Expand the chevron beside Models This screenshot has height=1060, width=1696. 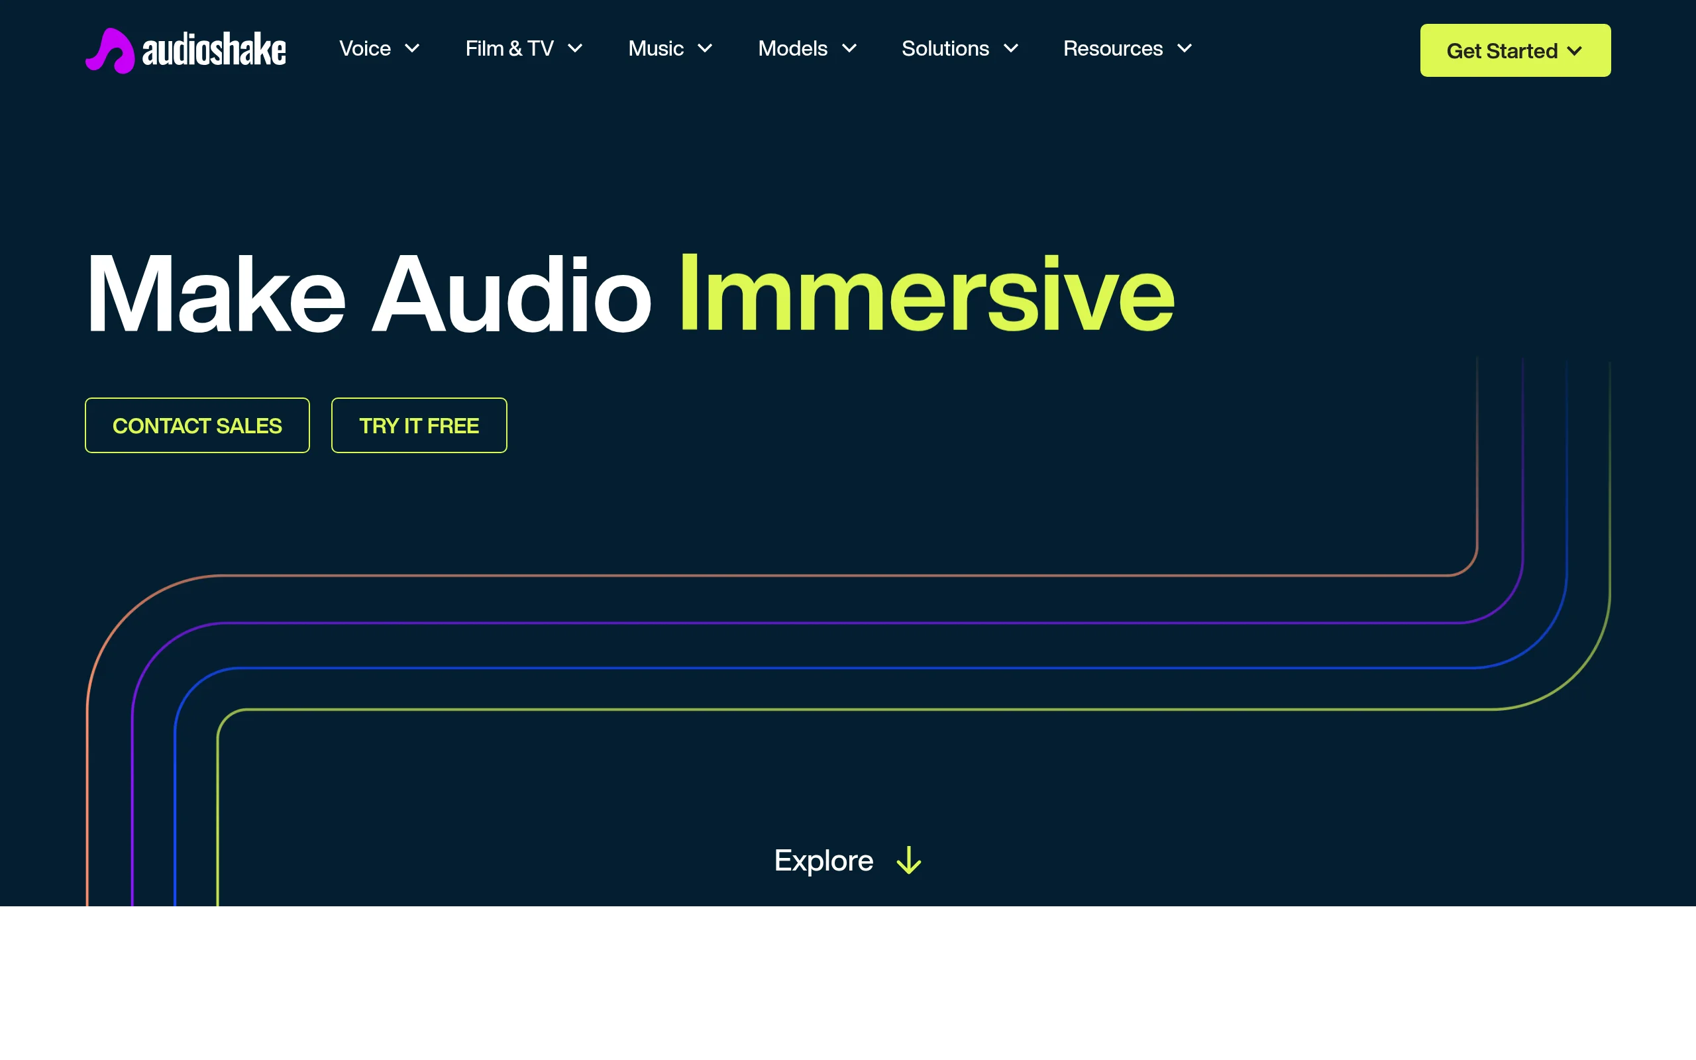tap(849, 48)
